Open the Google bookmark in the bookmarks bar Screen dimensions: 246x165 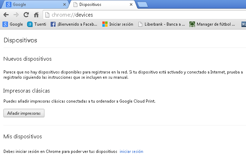tap(13, 24)
